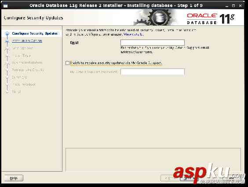Select the Summary step in sidebar
This screenshot has width=248, height=187.
[19, 77]
